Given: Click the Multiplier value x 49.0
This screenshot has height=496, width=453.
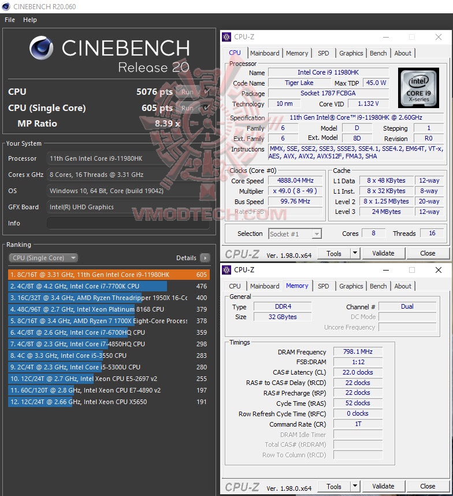Looking at the screenshot, I should [295, 191].
